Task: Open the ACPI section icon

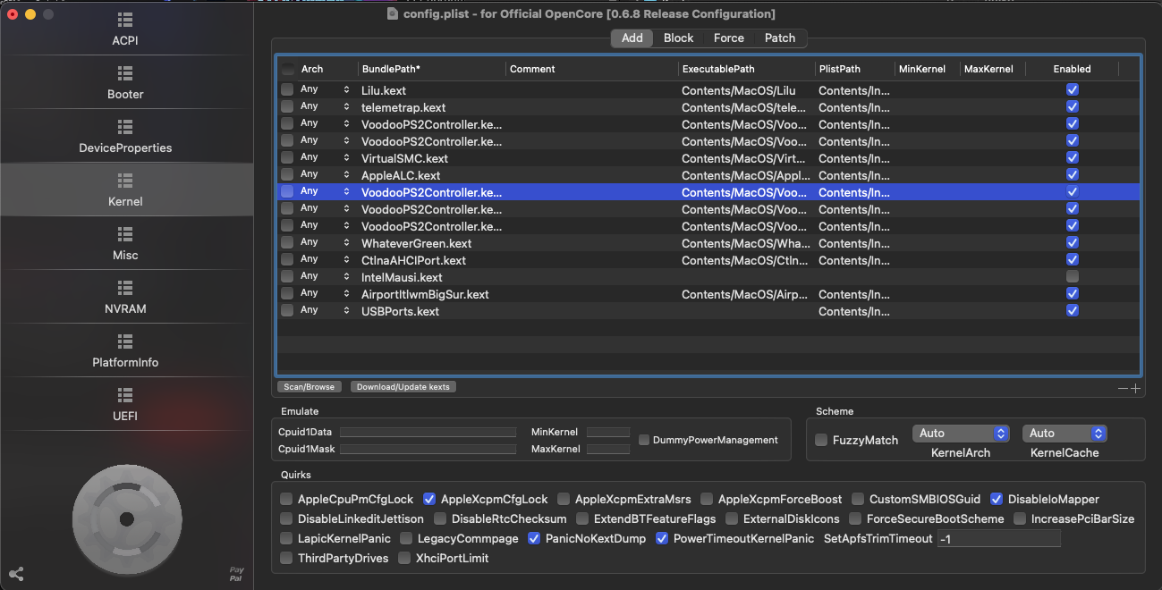Action: click(x=125, y=20)
